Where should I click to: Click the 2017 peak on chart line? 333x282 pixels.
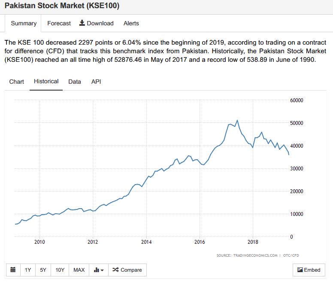pos(237,120)
